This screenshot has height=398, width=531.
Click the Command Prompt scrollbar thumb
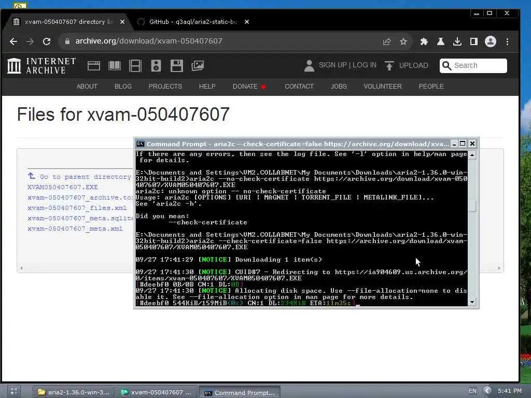(472, 206)
